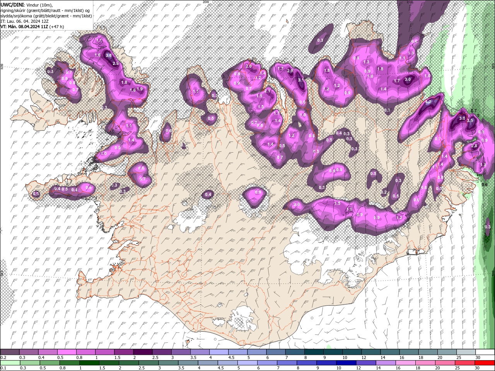The width and height of the screenshot is (495, 371).
Task: Select the green 0.8 swatch in the lower legend
Action: 70,363
